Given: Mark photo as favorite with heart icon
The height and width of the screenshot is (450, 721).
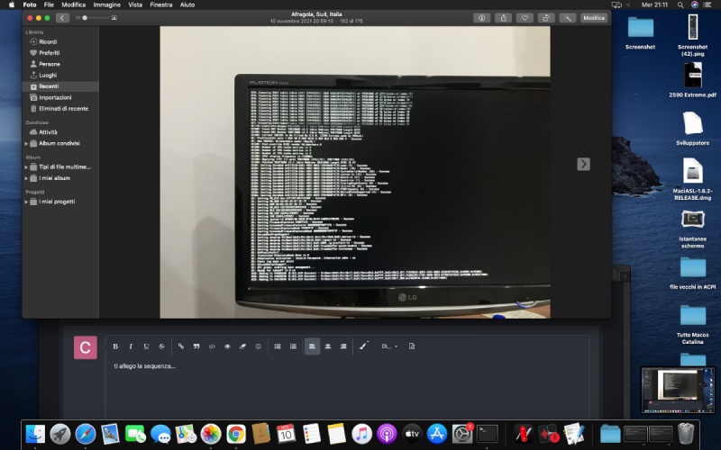Looking at the screenshot, I should pyautogui.click(x=525, y=18).
